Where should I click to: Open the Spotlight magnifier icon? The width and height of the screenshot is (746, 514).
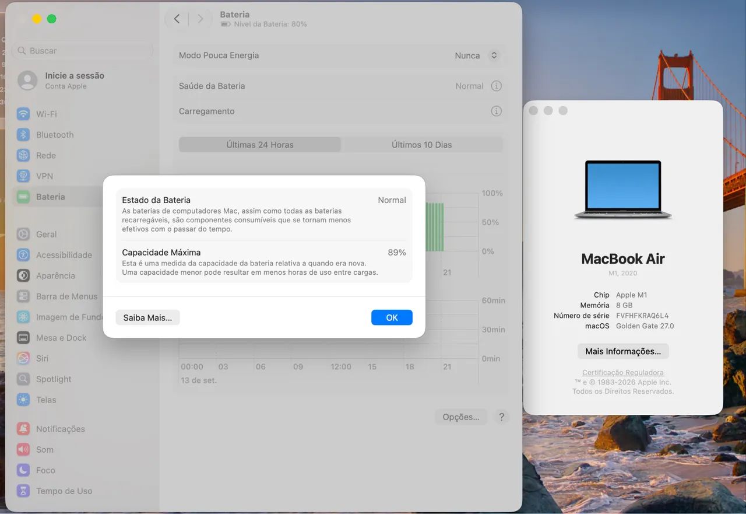pos(23,379)
